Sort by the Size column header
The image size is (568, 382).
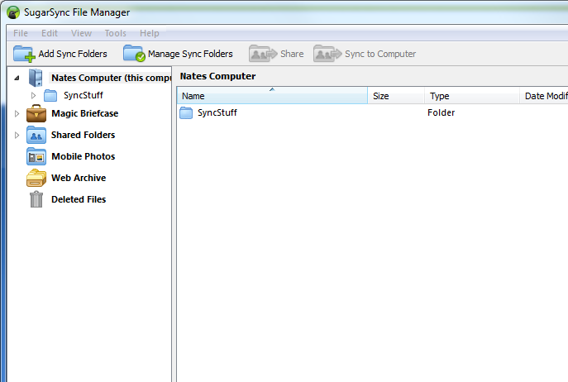396,96
